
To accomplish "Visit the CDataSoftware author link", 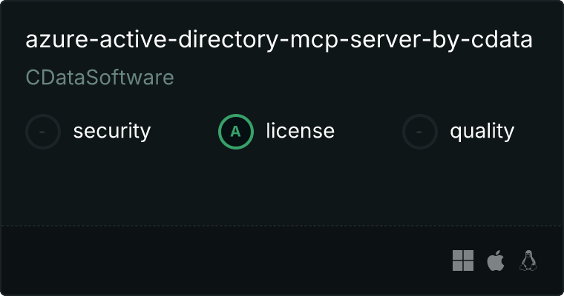I will coord(99,78).
